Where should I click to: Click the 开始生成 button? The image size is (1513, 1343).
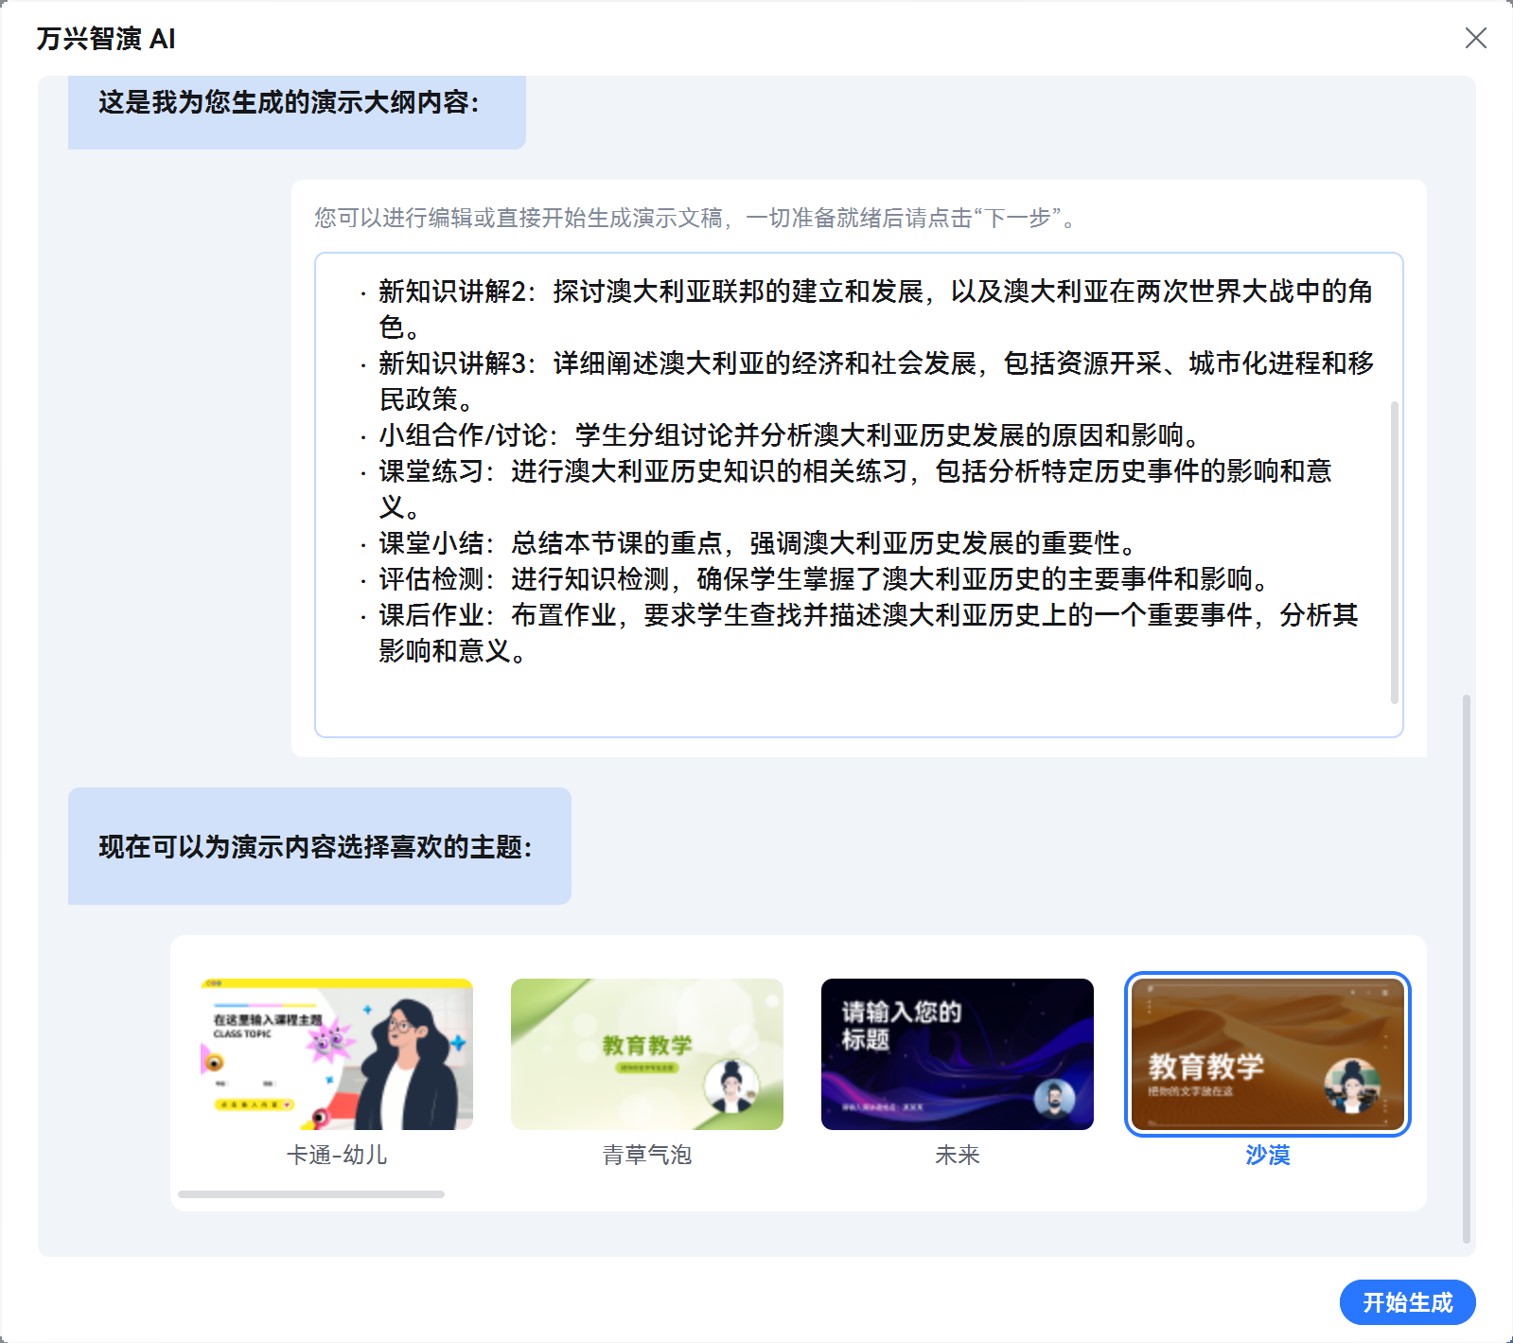click(x=1407, y=1302)
